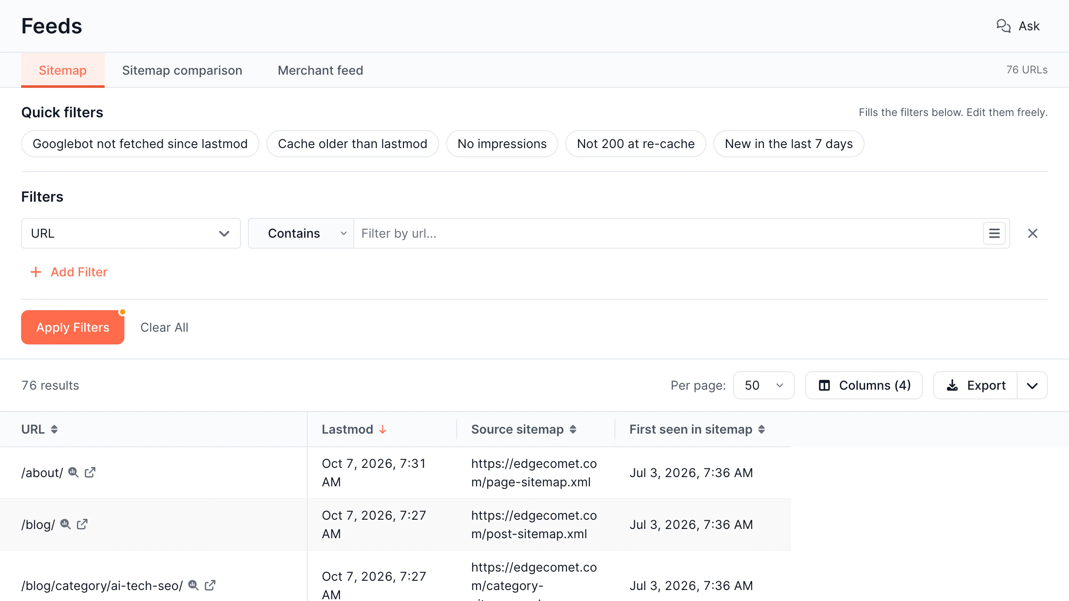Click the /about/ URL text

42,473
